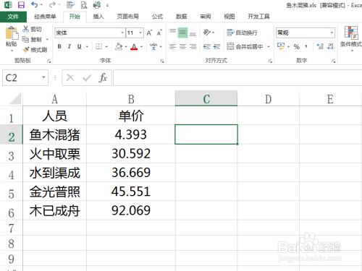This screenshot has width=362, height=271.
Task: Apply cell borders with the borders icon
Action: pos(98,46)
